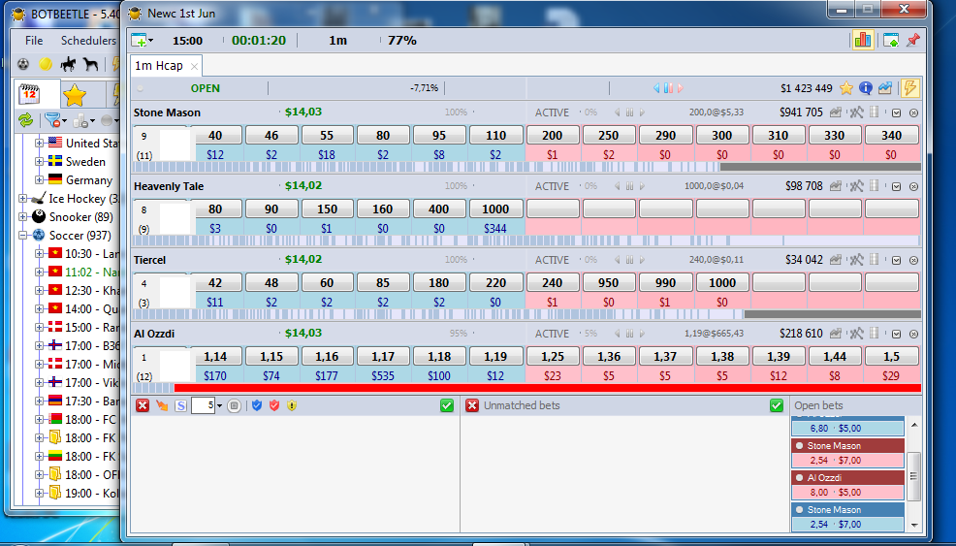Expand Stone Mason dropdown arrow box
This screenshot has width=956, height=546.
(x=896, y=112)
